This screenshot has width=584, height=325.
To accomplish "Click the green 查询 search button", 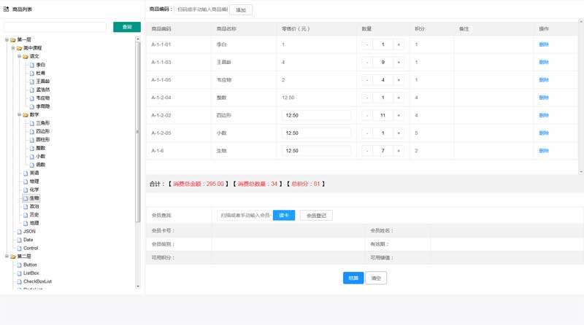I will click(126, 27).
